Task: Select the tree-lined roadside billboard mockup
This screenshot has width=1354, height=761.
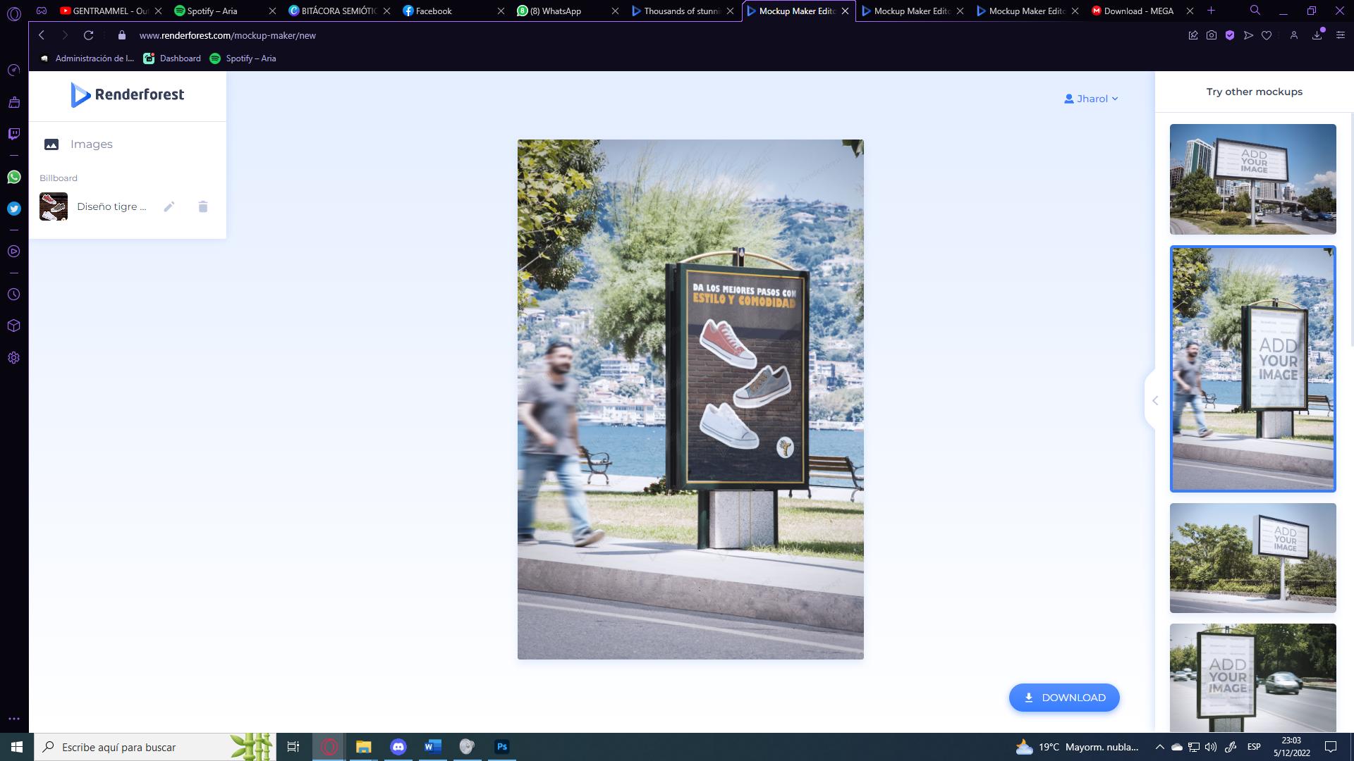Action: tap(1252, 557)
